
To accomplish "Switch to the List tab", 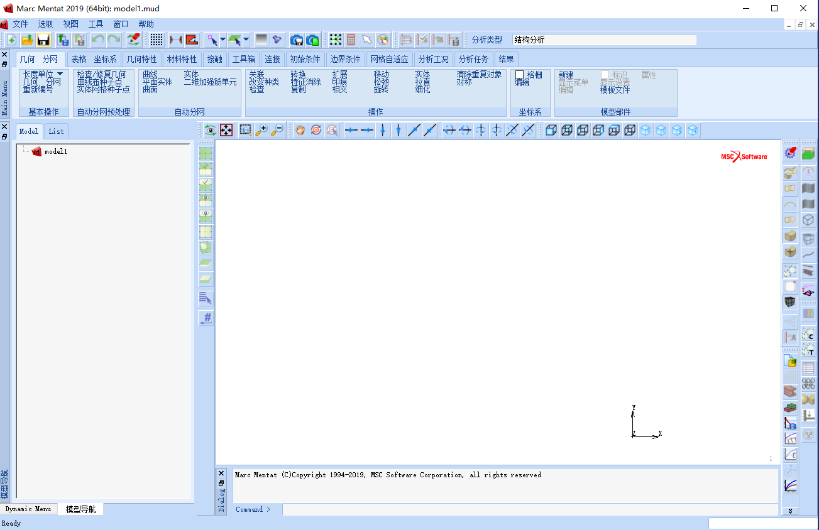I will (56, 131).
